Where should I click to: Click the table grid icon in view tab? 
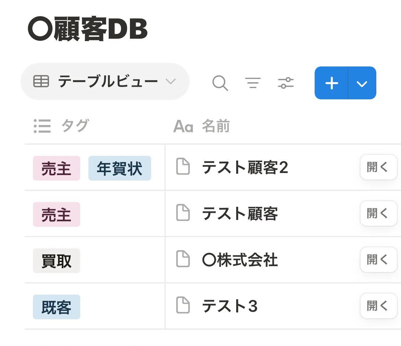(41, 82)
